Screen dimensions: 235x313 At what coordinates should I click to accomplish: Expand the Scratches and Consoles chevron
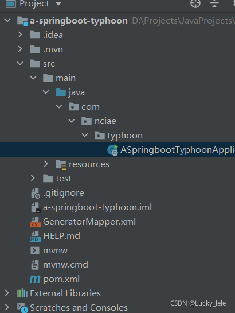pyautogui.click(x=7, y=307)
